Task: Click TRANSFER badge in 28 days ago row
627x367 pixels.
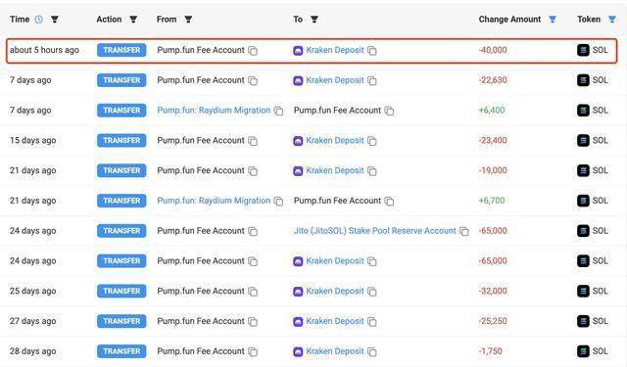Action: click(x=121, y=351)
